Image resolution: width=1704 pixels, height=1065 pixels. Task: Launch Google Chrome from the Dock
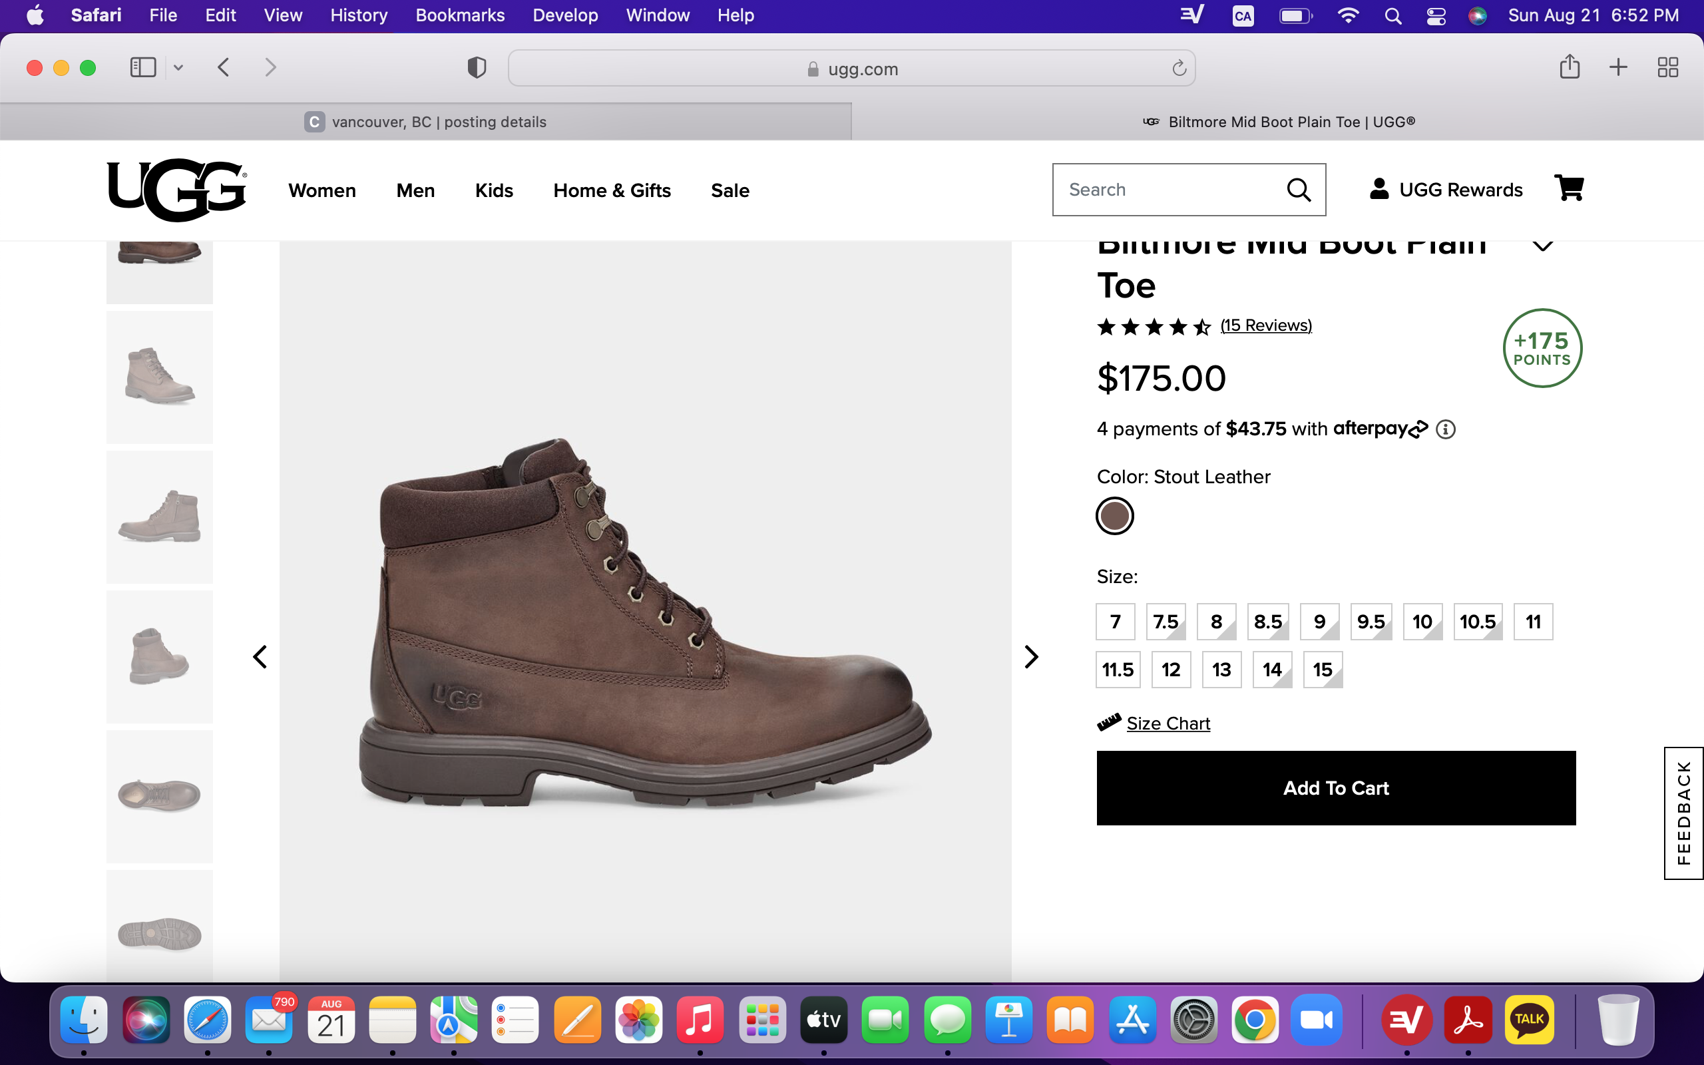point(1255,1019)
